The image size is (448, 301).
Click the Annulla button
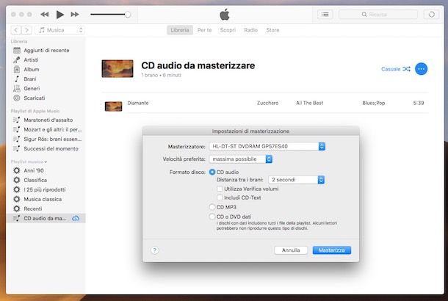291,250
